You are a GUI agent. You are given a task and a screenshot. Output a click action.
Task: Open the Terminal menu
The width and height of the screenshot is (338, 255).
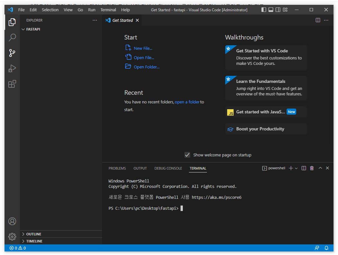pyautogui.click(x=108, y=10)
